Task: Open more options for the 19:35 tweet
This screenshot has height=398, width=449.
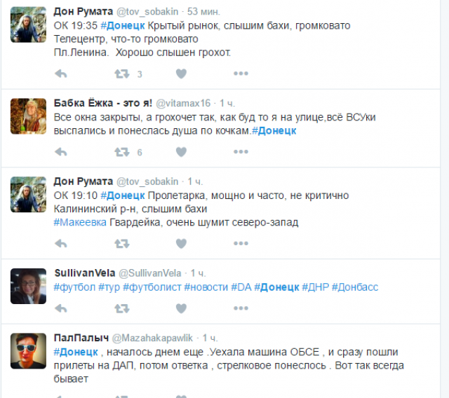Action: [241, 74]
